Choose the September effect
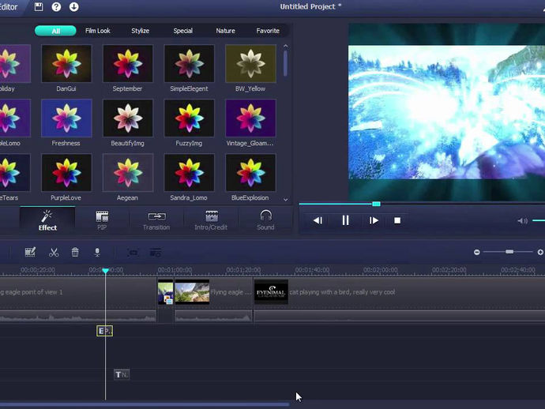The image size is (545, 409). (128, 64)
